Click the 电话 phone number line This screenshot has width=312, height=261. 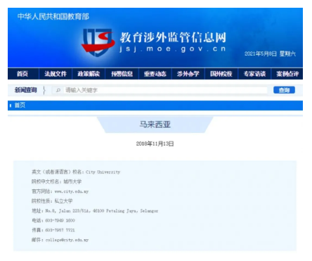click(x=53, y=220)
